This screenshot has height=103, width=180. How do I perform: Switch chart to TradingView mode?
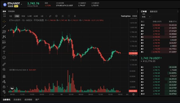[x=126, y=16]
